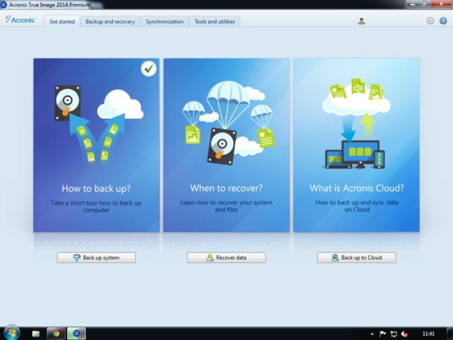This screenshot has height=340, width=453.
Task: Open File Explorer from the taskbar
Action: coord(36,333)
